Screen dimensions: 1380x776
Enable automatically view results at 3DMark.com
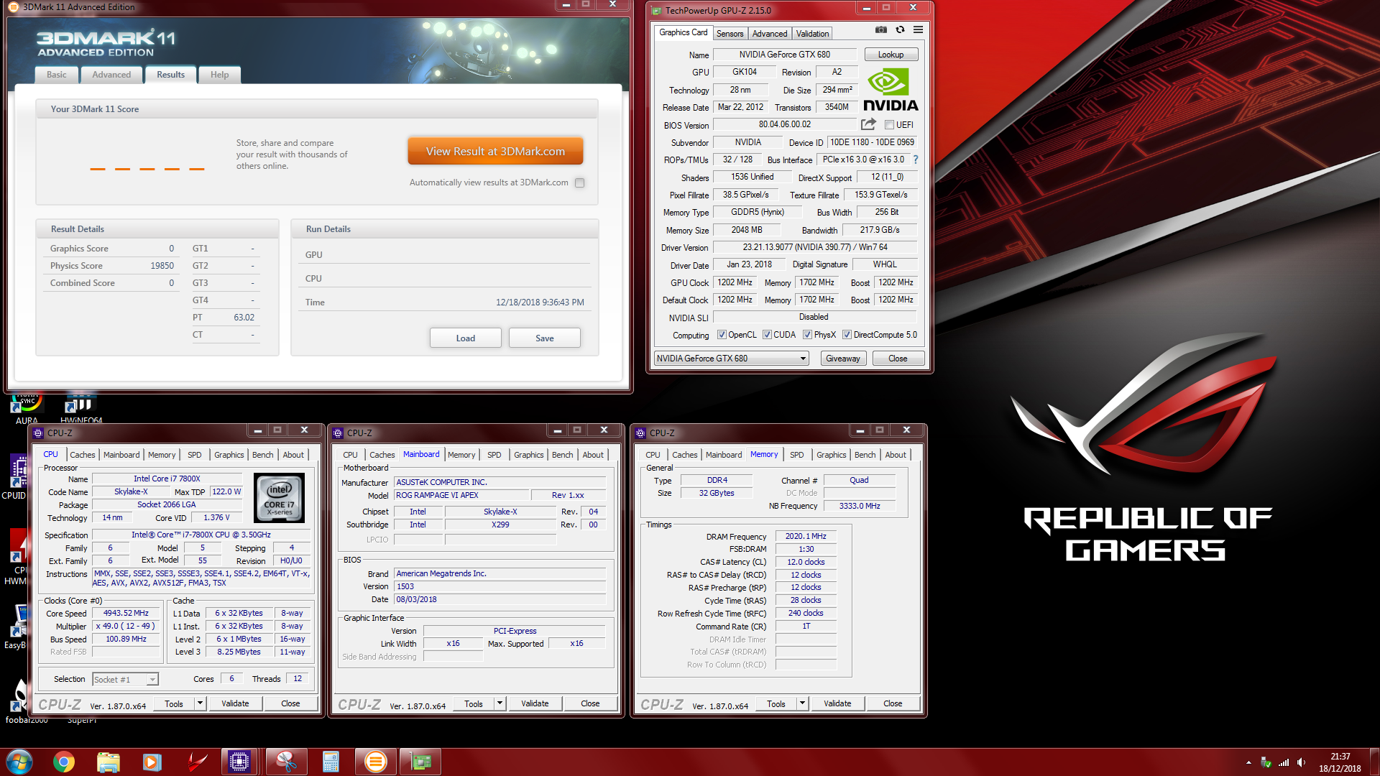click(580, 183)
